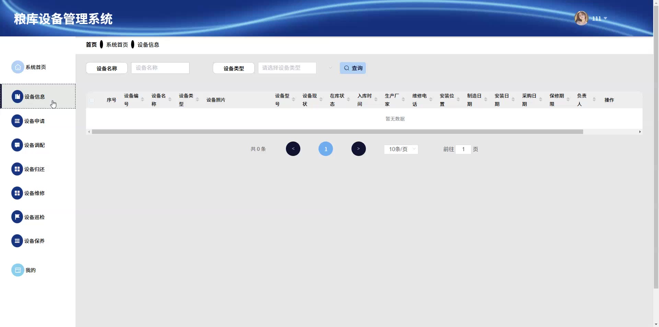This screenshot has width=659, height=327.
Task: Sort table by 设备编号 column arrows
Action: click(142, 100)
